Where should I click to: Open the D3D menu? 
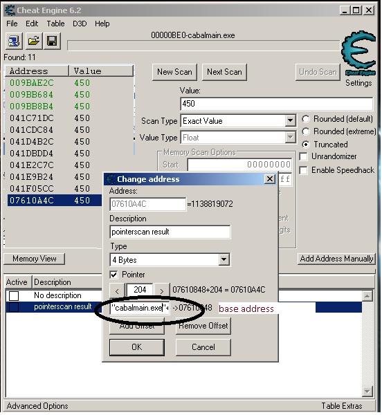80,24
